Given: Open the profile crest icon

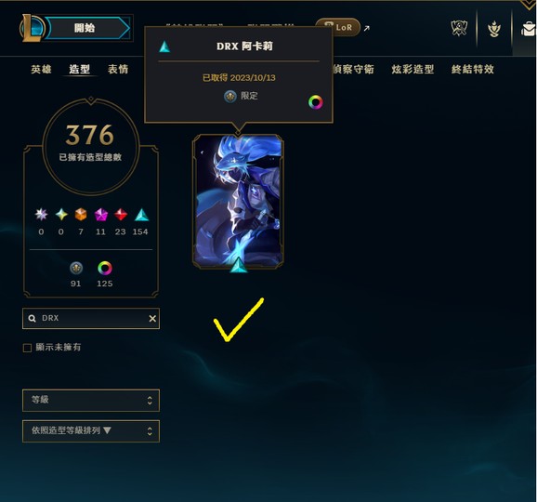Looking at the screenshot, I should click(x=494, y=29).
